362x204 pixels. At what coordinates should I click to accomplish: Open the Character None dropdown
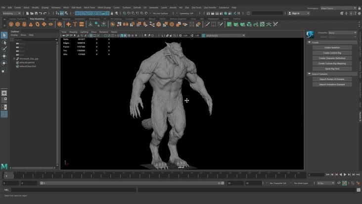[342, 33]
